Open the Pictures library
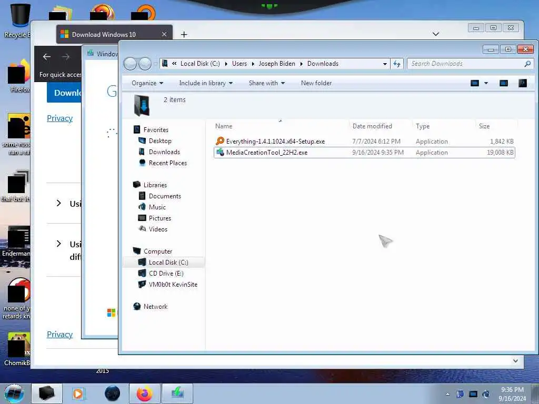The image size is (539, 404). tap(160, 218)
